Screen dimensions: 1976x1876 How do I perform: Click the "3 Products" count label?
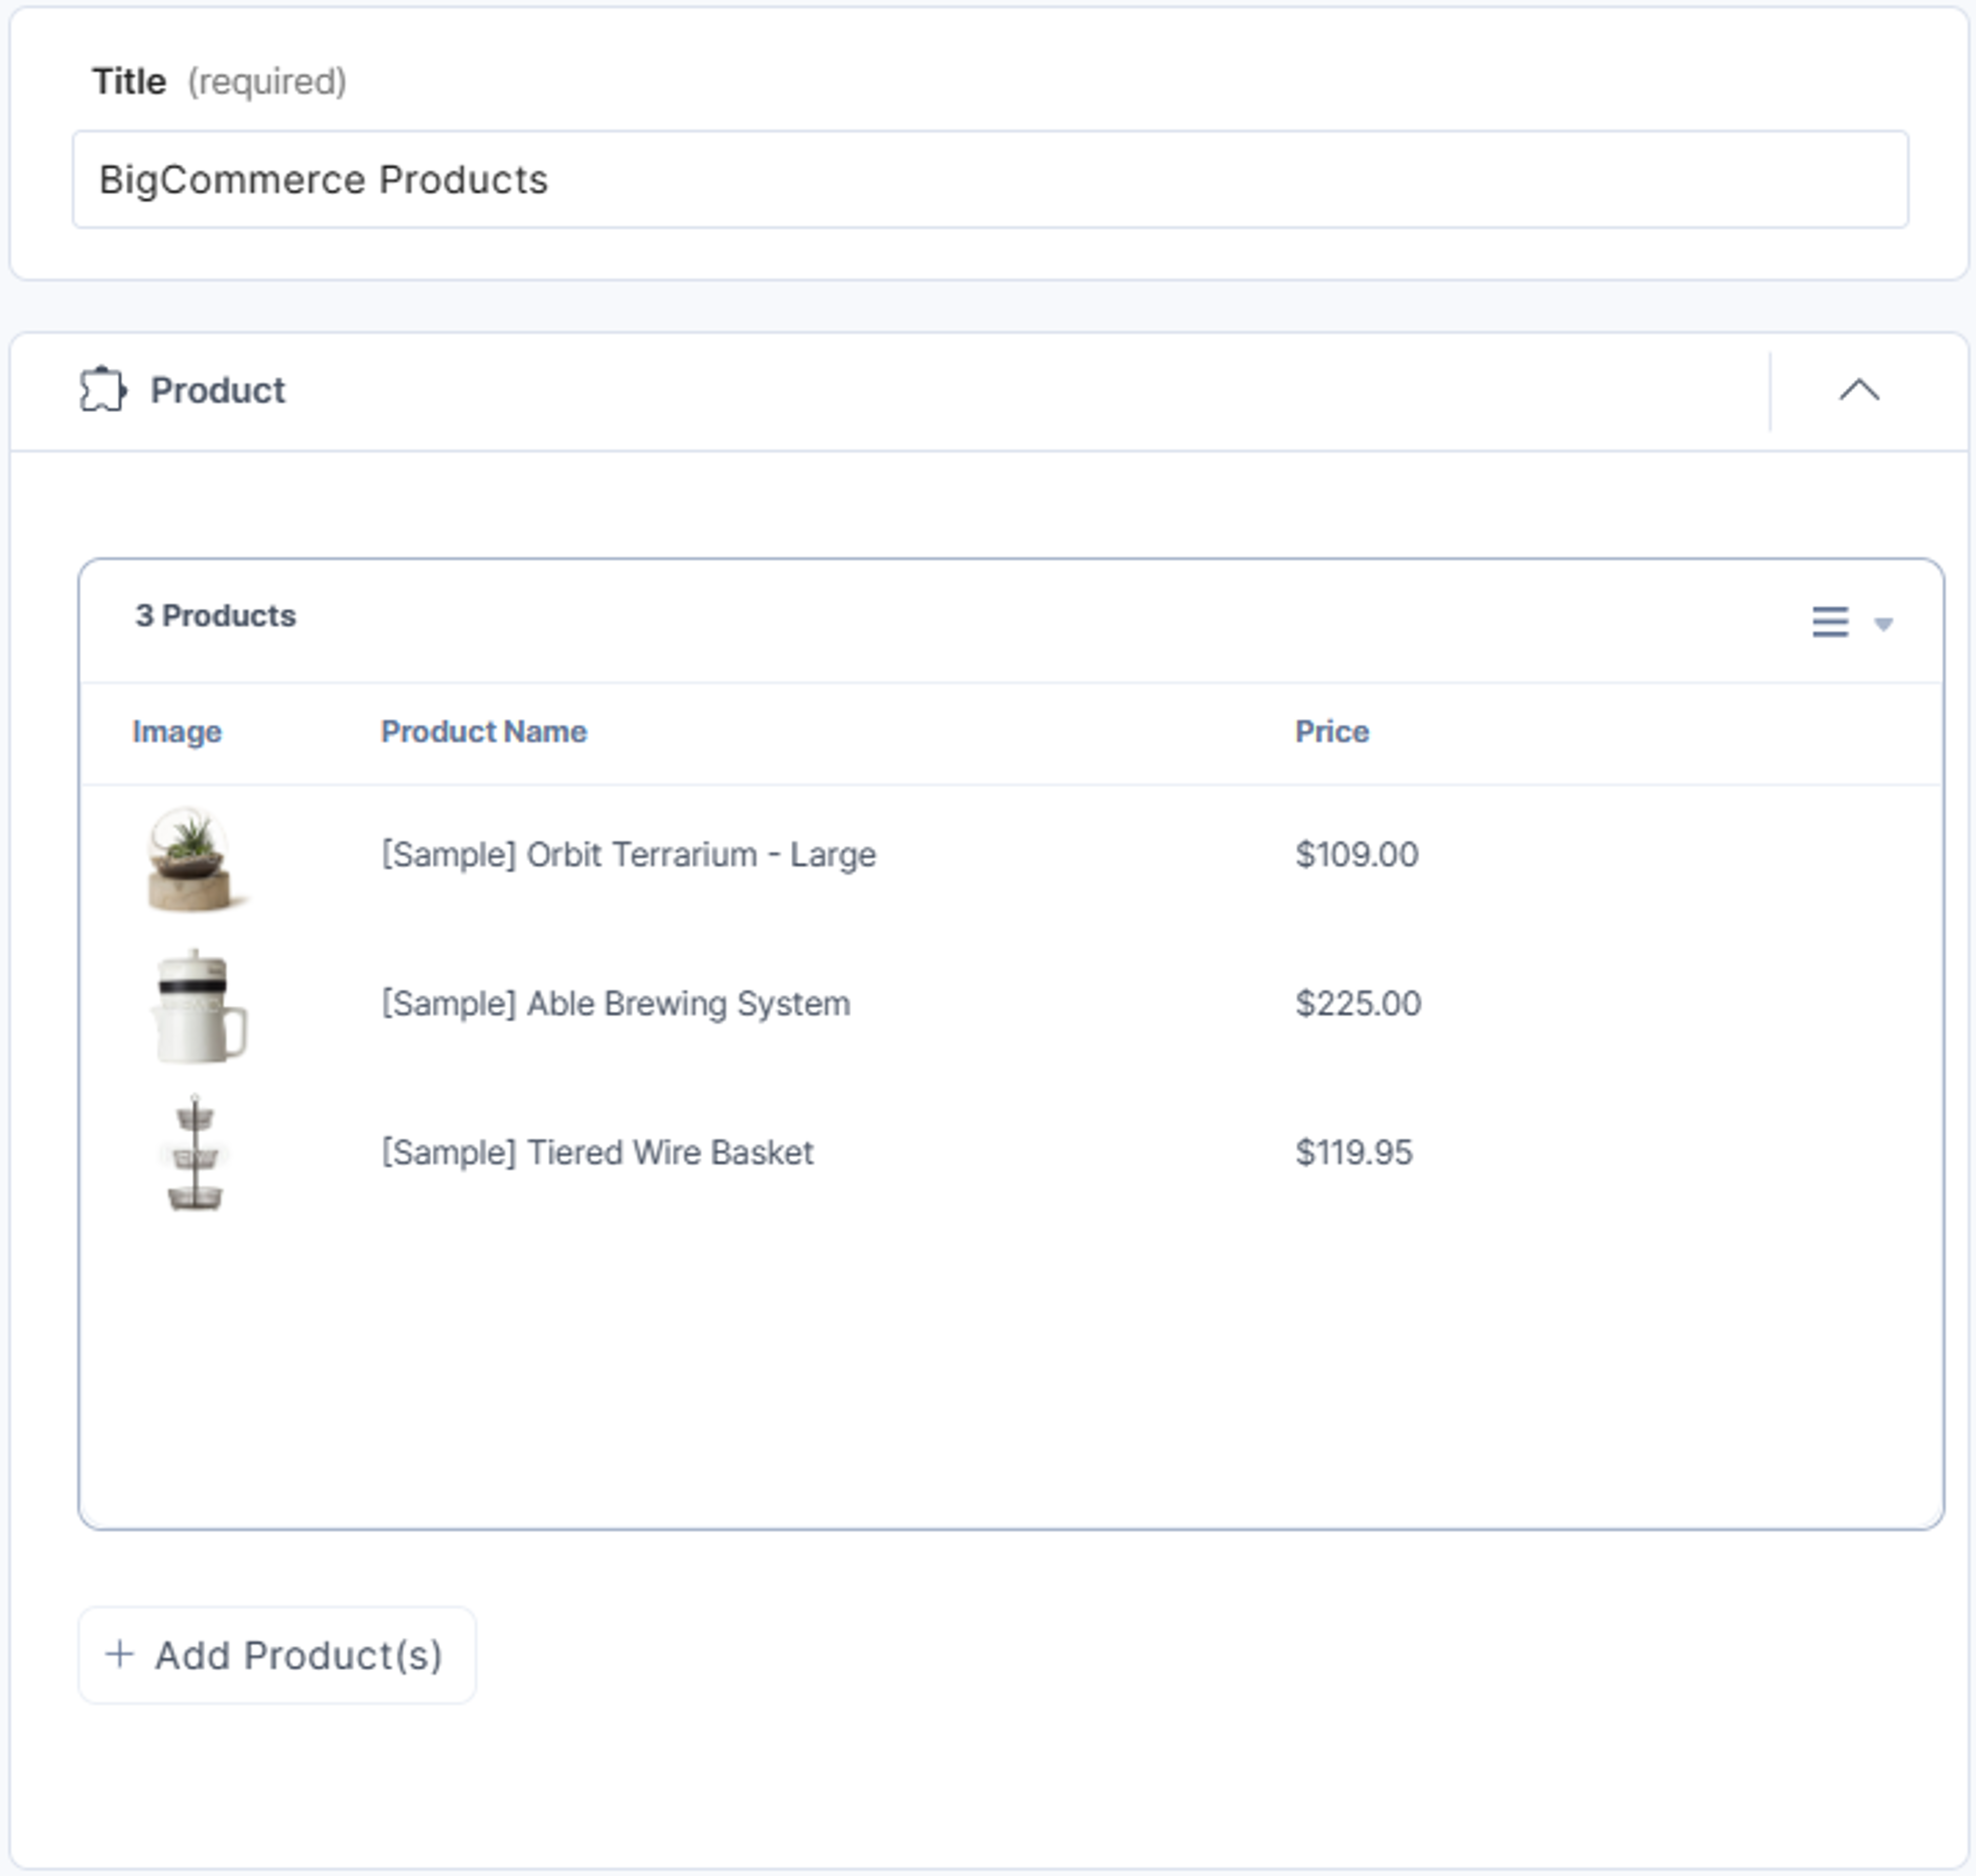point(216,616)
